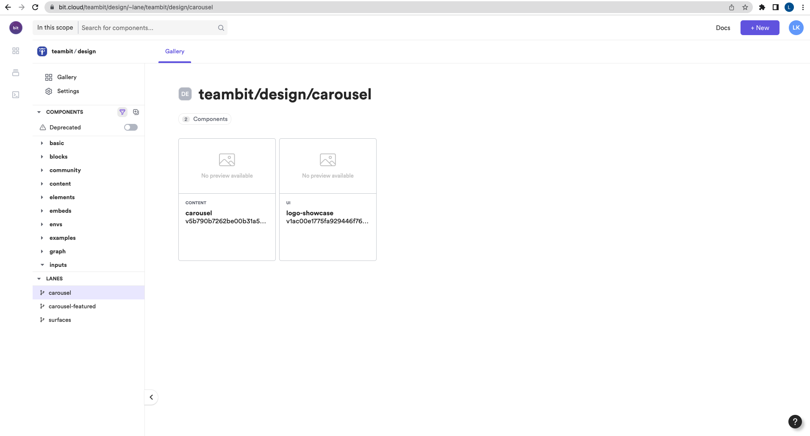This screenshot has width=810, height=436.
Task: Switch to the Gallery tab
Action: (x=175, y=52)
